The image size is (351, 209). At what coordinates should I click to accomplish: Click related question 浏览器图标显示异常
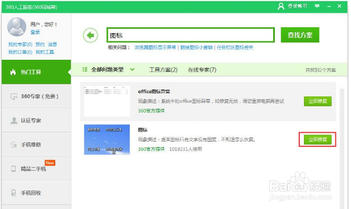pyautogui.click(x=155, y=48)
